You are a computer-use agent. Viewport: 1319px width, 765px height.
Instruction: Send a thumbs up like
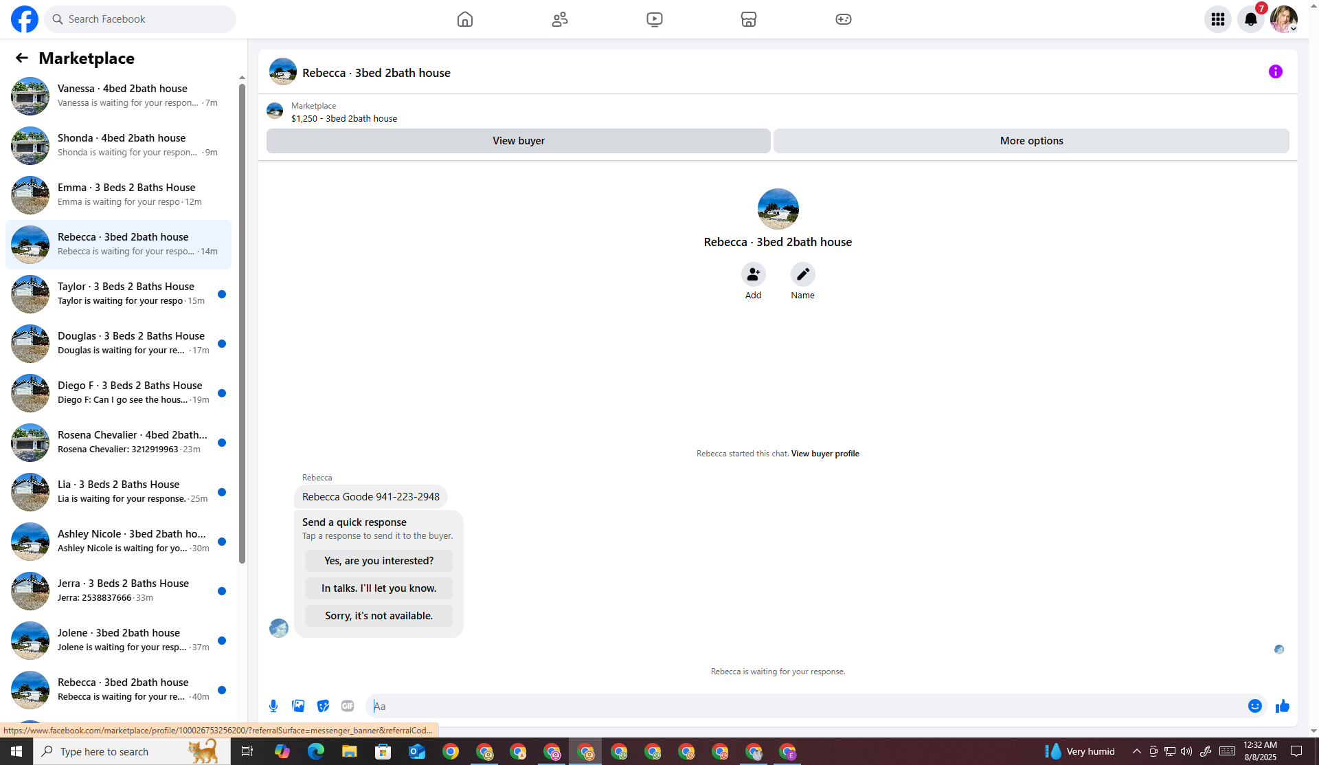click(x=1282, y=706)
